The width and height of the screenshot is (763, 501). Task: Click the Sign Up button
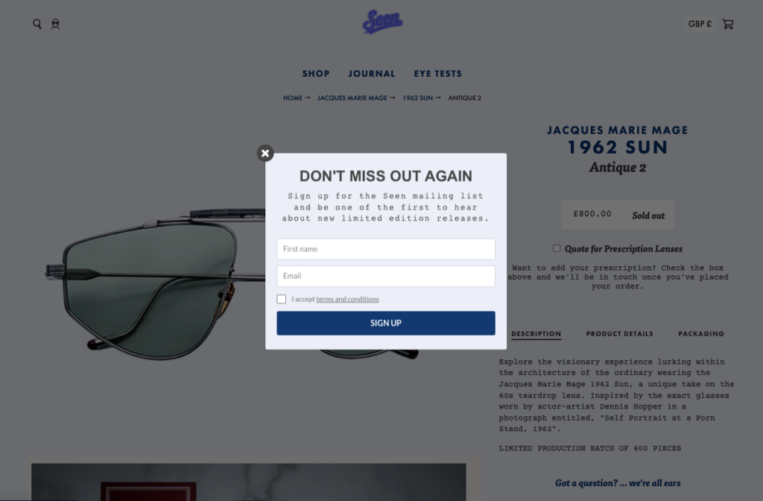point(386,323)
